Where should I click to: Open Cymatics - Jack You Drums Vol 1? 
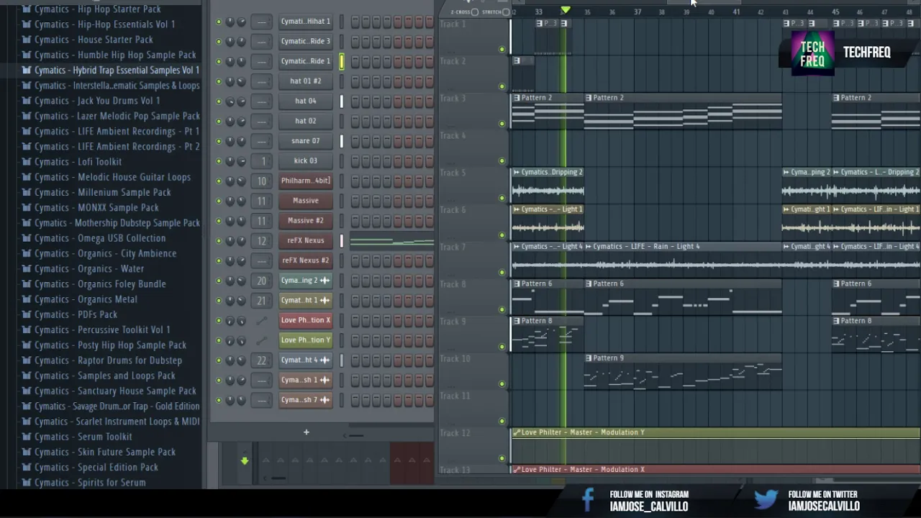pyautogui.click(x=97, y=101)
